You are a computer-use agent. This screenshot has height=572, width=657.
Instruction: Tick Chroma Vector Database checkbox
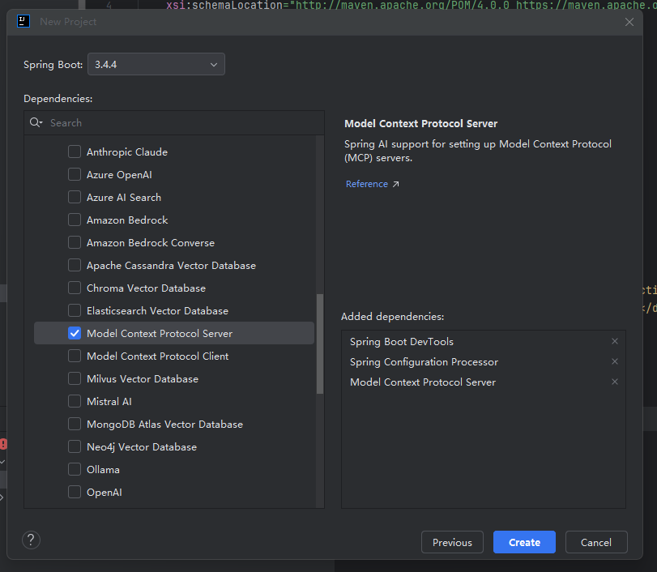click(75, 288)
